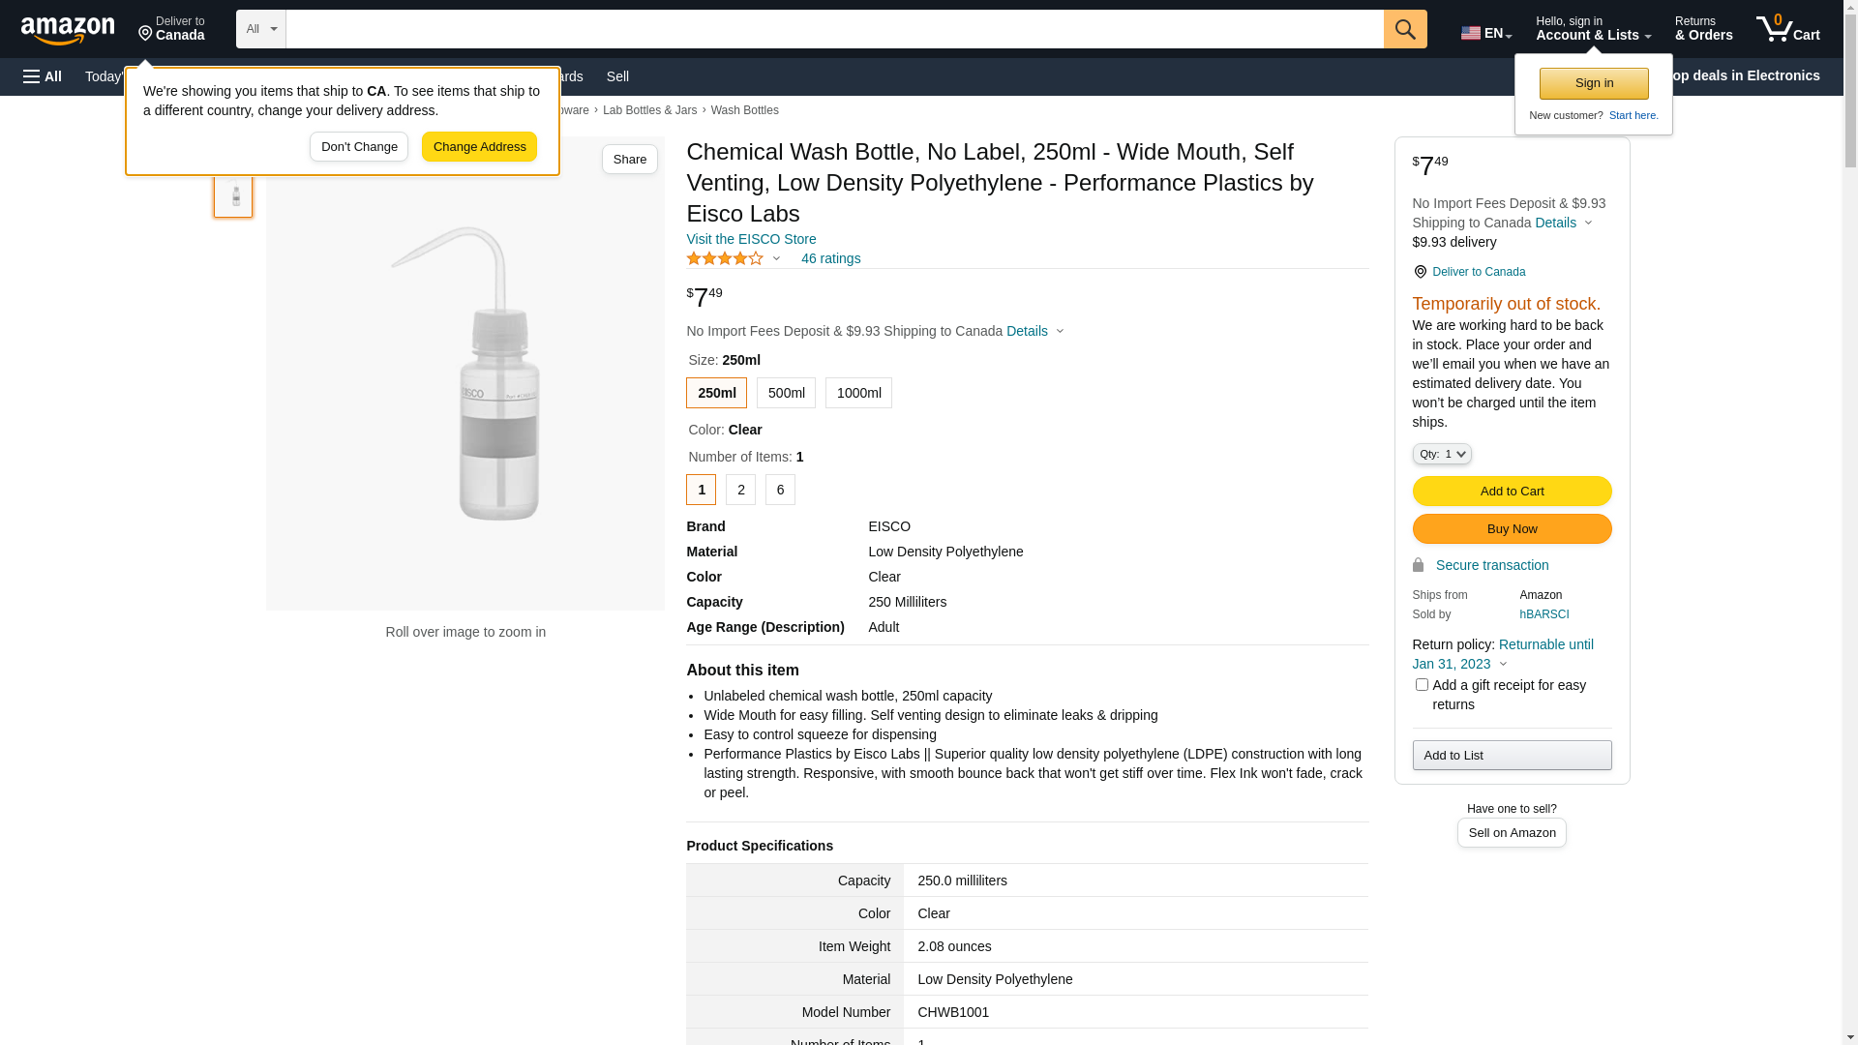Select the 500ml size option
Image resolution: width=1858 pixels, height=1045 pixels.
pyautogui.click(x=786, y=393)
